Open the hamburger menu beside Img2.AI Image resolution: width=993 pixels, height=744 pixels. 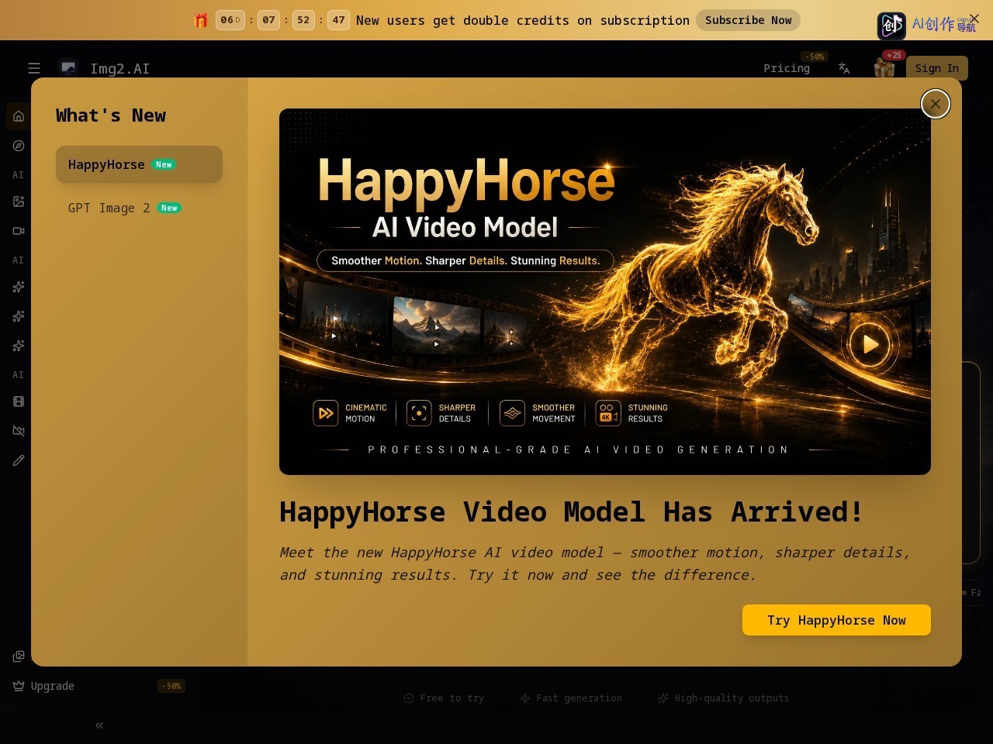[x=34, y=68]
